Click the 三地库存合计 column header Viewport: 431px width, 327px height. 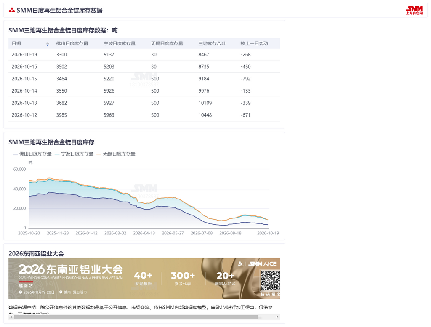212,44
